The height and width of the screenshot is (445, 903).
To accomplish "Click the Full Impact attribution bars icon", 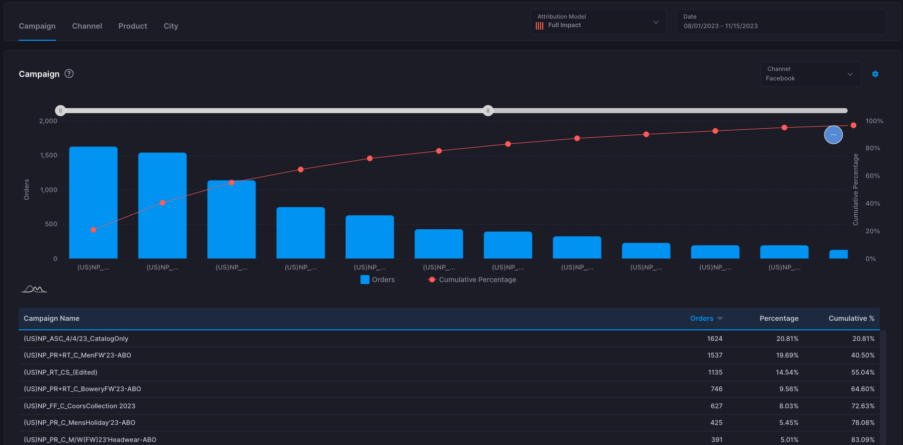I will click(540, 26).
